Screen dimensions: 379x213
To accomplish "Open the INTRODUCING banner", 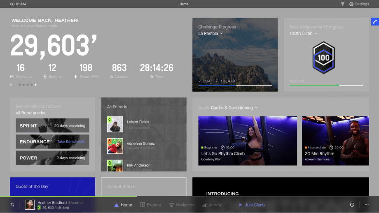I will click(281, 186).
